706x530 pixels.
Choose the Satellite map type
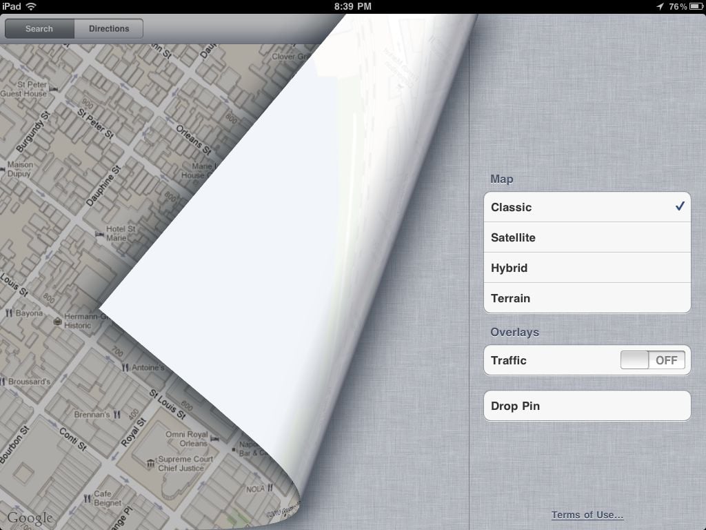point(587,237)
